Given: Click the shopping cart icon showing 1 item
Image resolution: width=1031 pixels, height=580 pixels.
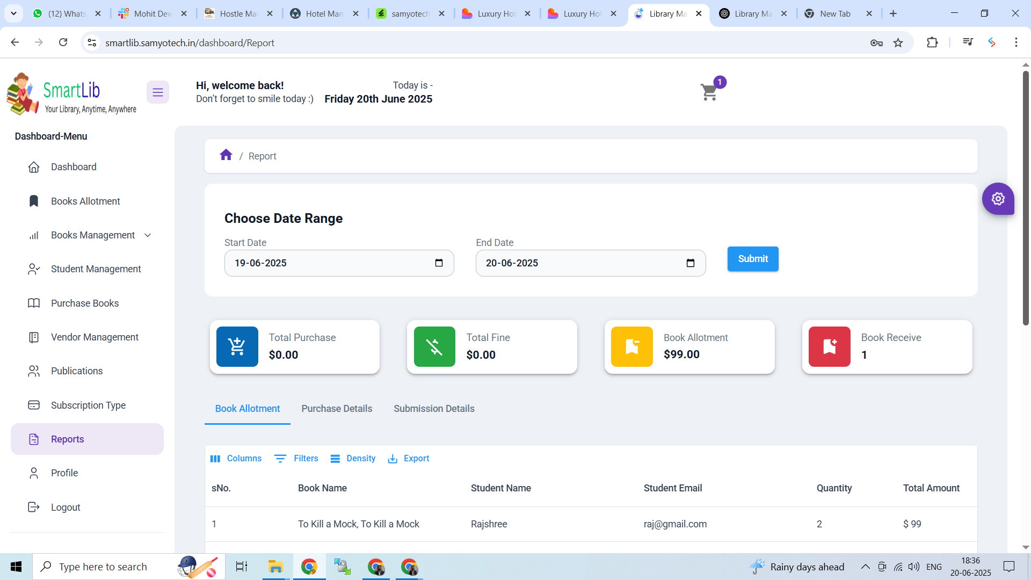Looking at the screenshot, I should 709,91.
